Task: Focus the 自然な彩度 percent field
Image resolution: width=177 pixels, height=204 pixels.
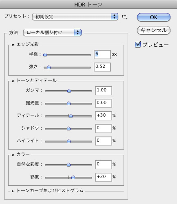Action: (x=104, y=165)
